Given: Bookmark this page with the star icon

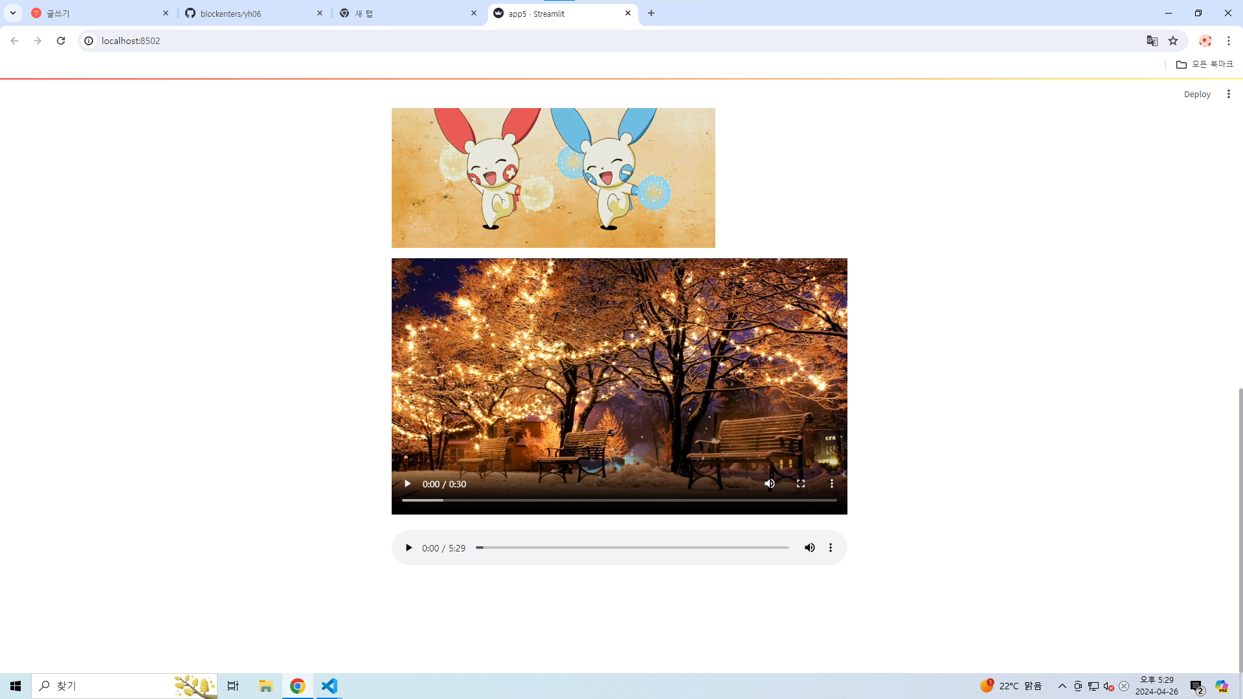Looking at the screenshot, I should tap(1173, 41).
